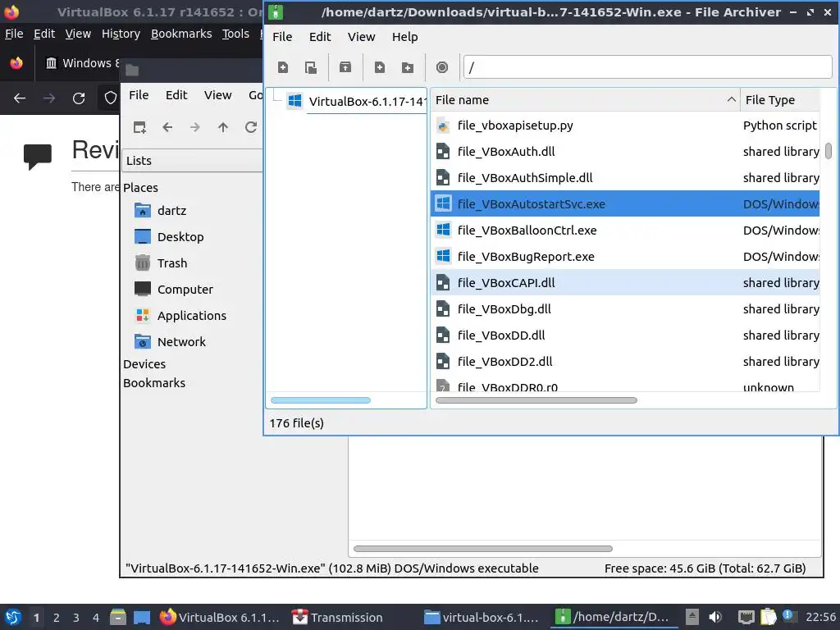Click Firefox shield tracking protection icon
The width and height of the screenshot is (840, 630).
111,98
